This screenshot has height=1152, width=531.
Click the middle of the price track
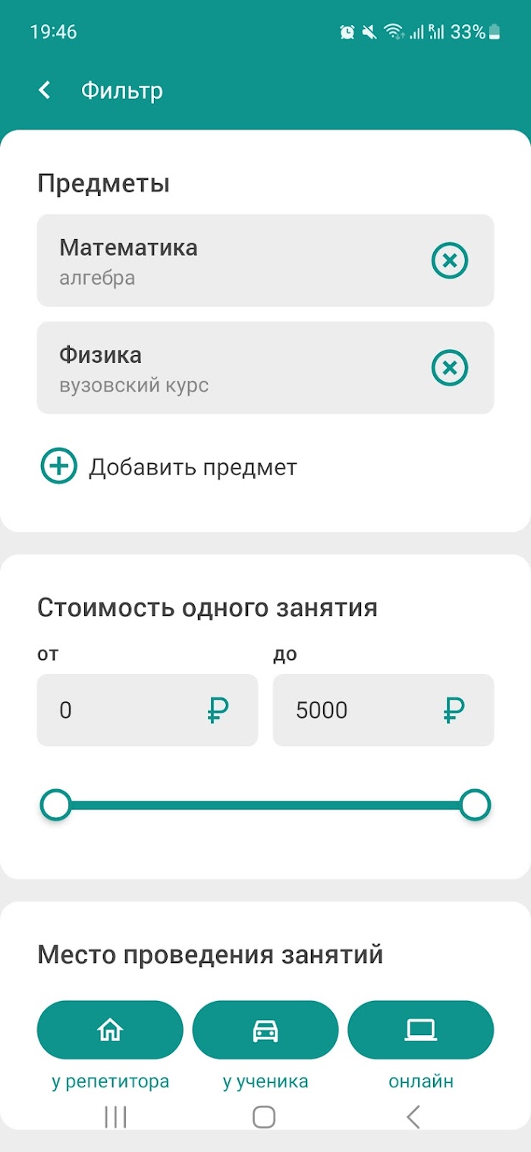265,805
